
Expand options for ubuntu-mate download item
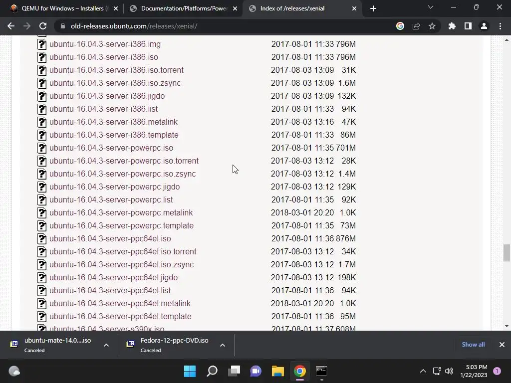(106, 345)
